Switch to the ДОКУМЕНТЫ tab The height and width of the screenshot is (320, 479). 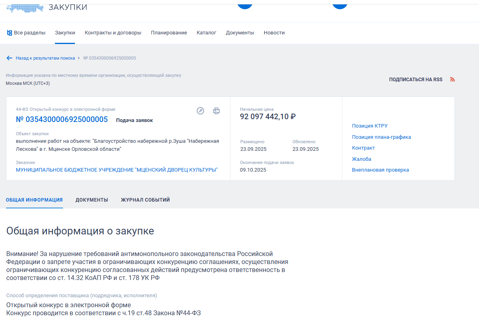[92, 200]
